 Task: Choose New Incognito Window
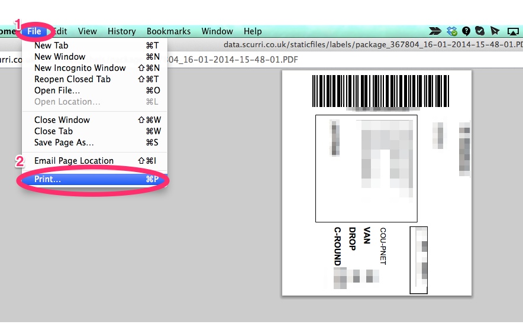(x=80, y=68)
